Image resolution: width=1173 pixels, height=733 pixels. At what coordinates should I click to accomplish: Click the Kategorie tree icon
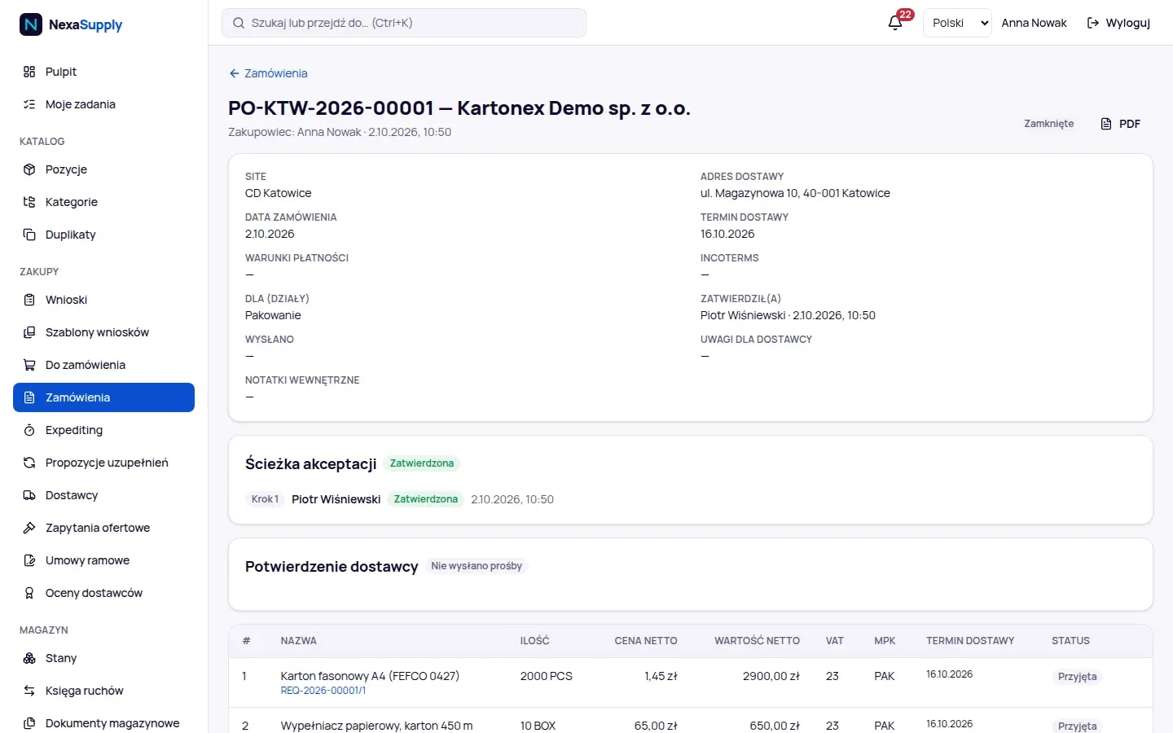(29, 202)
